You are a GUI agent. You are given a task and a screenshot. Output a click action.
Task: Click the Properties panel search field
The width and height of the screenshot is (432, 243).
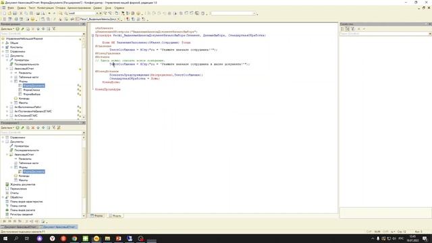[x=384, y=34]
